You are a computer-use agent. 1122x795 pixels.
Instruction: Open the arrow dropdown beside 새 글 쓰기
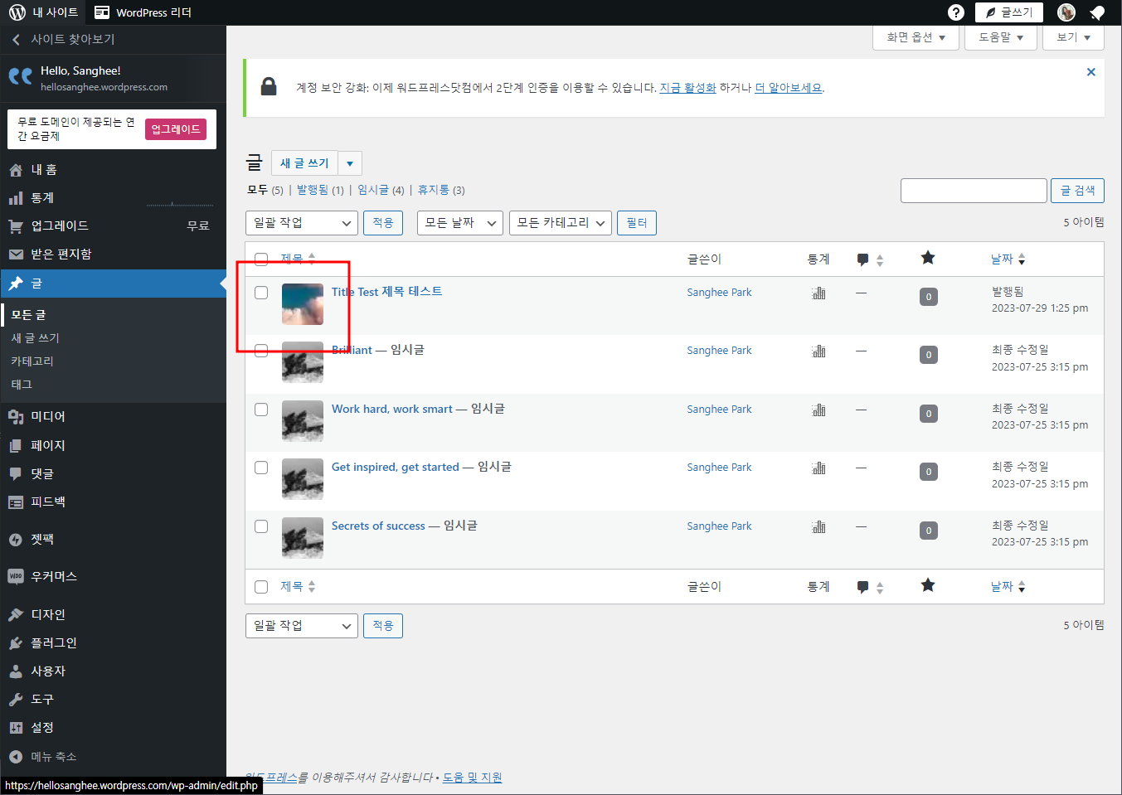[350, 163]
